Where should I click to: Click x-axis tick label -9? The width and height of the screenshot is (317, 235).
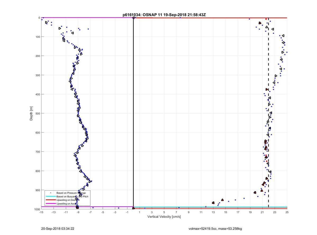coord(78,212)
